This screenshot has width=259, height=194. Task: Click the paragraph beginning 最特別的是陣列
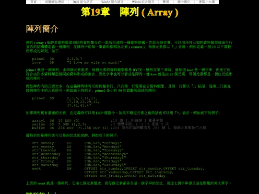(x=72, y=136)
